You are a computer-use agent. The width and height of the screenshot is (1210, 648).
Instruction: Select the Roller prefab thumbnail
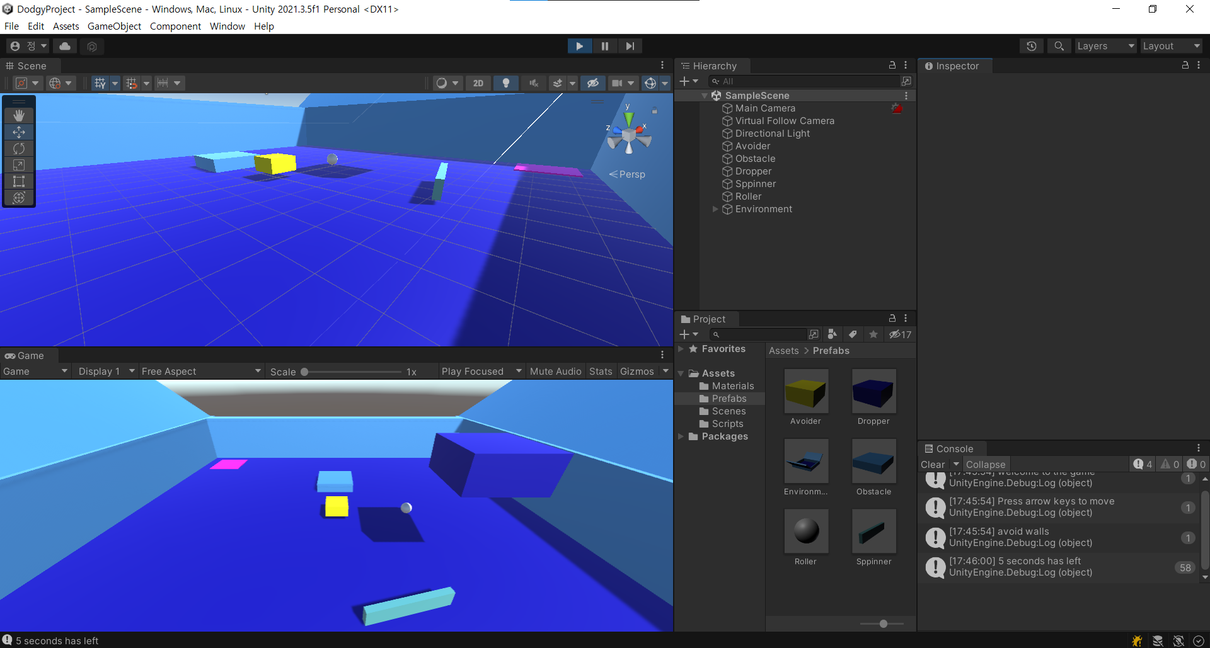805,531
